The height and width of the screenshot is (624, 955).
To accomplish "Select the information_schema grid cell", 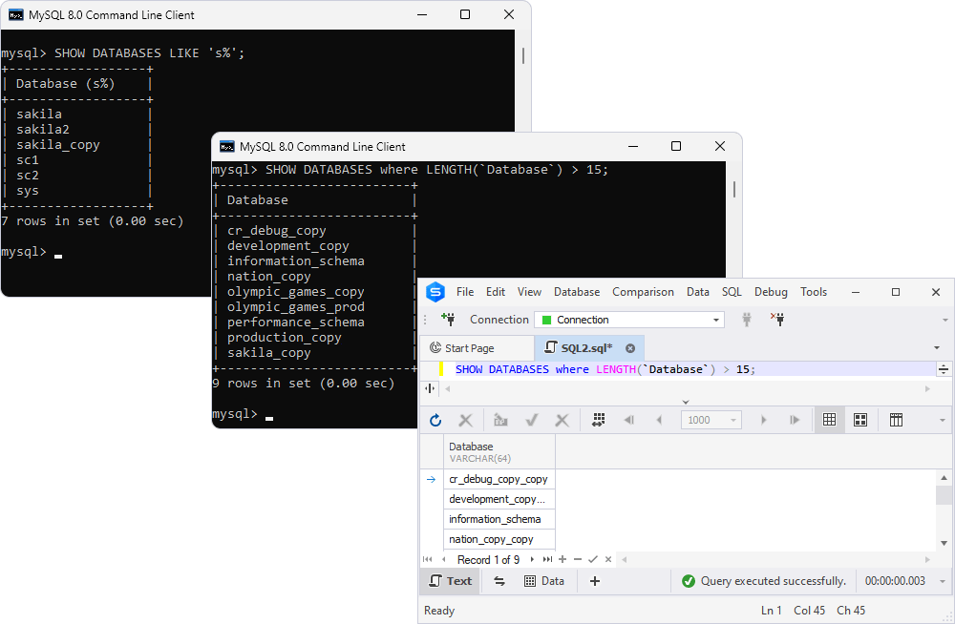I will point(499,519).
